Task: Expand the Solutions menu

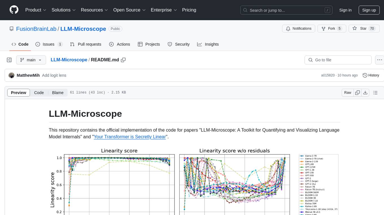Action: (64, 10)
